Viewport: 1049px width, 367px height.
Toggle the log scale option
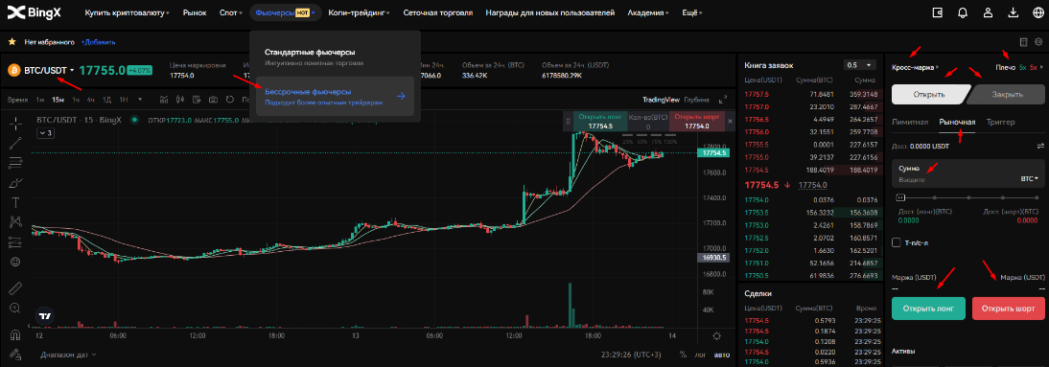[700, 355]
